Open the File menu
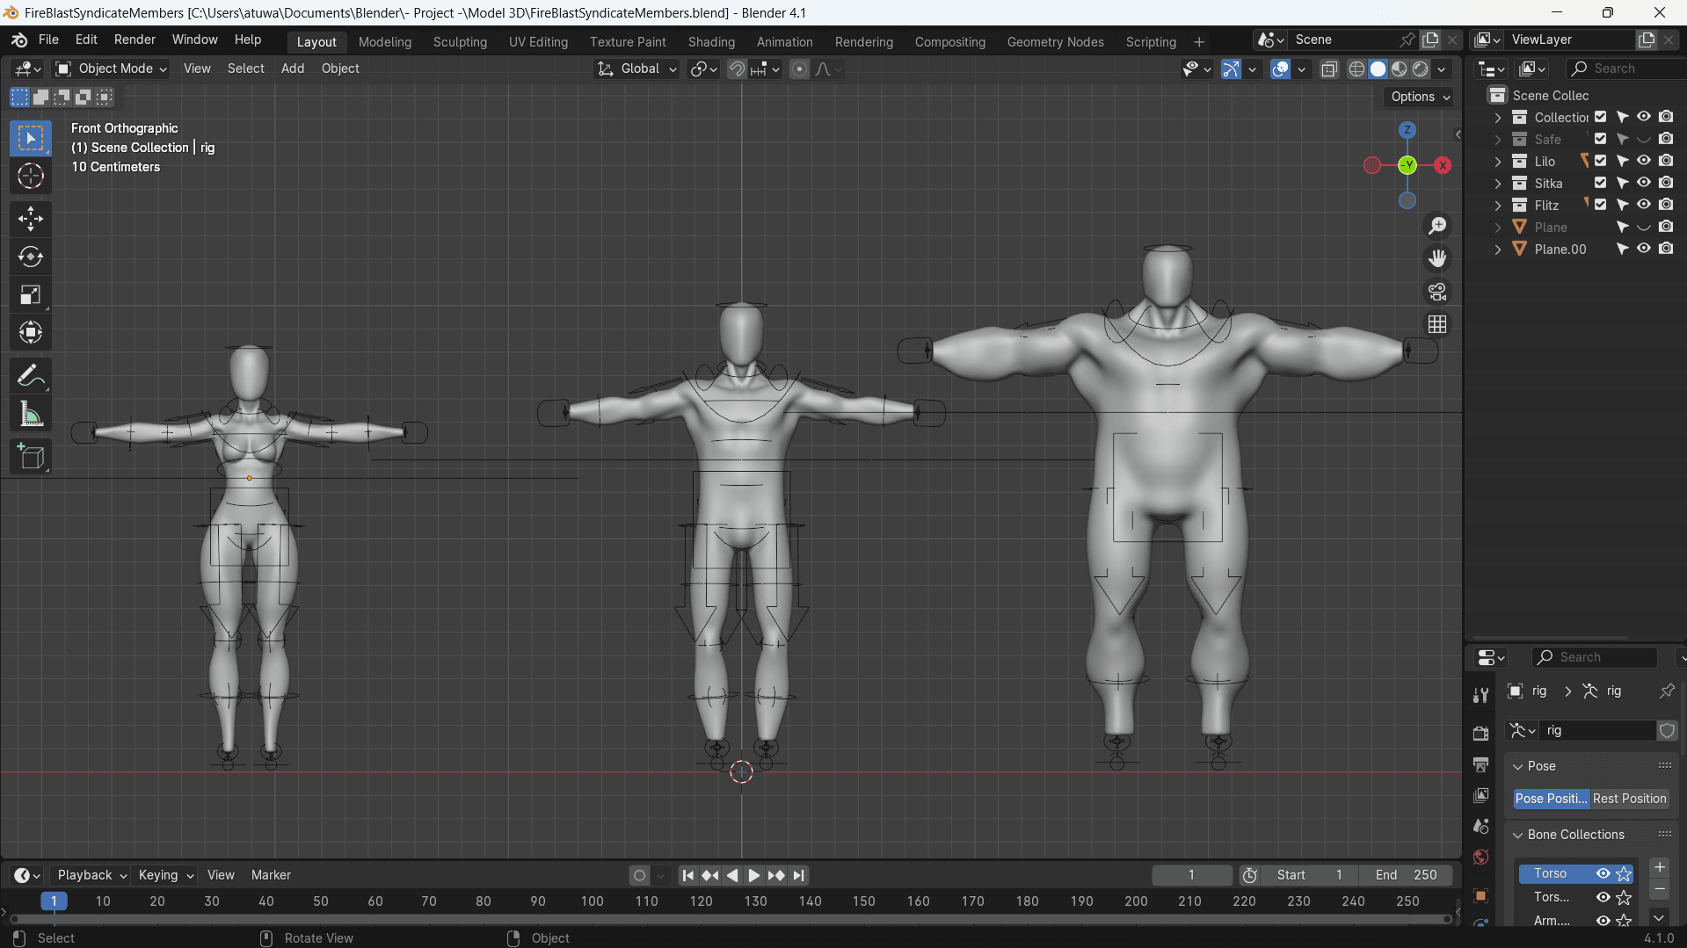This screenshot has height=948, width=1687. click(48, 40)
